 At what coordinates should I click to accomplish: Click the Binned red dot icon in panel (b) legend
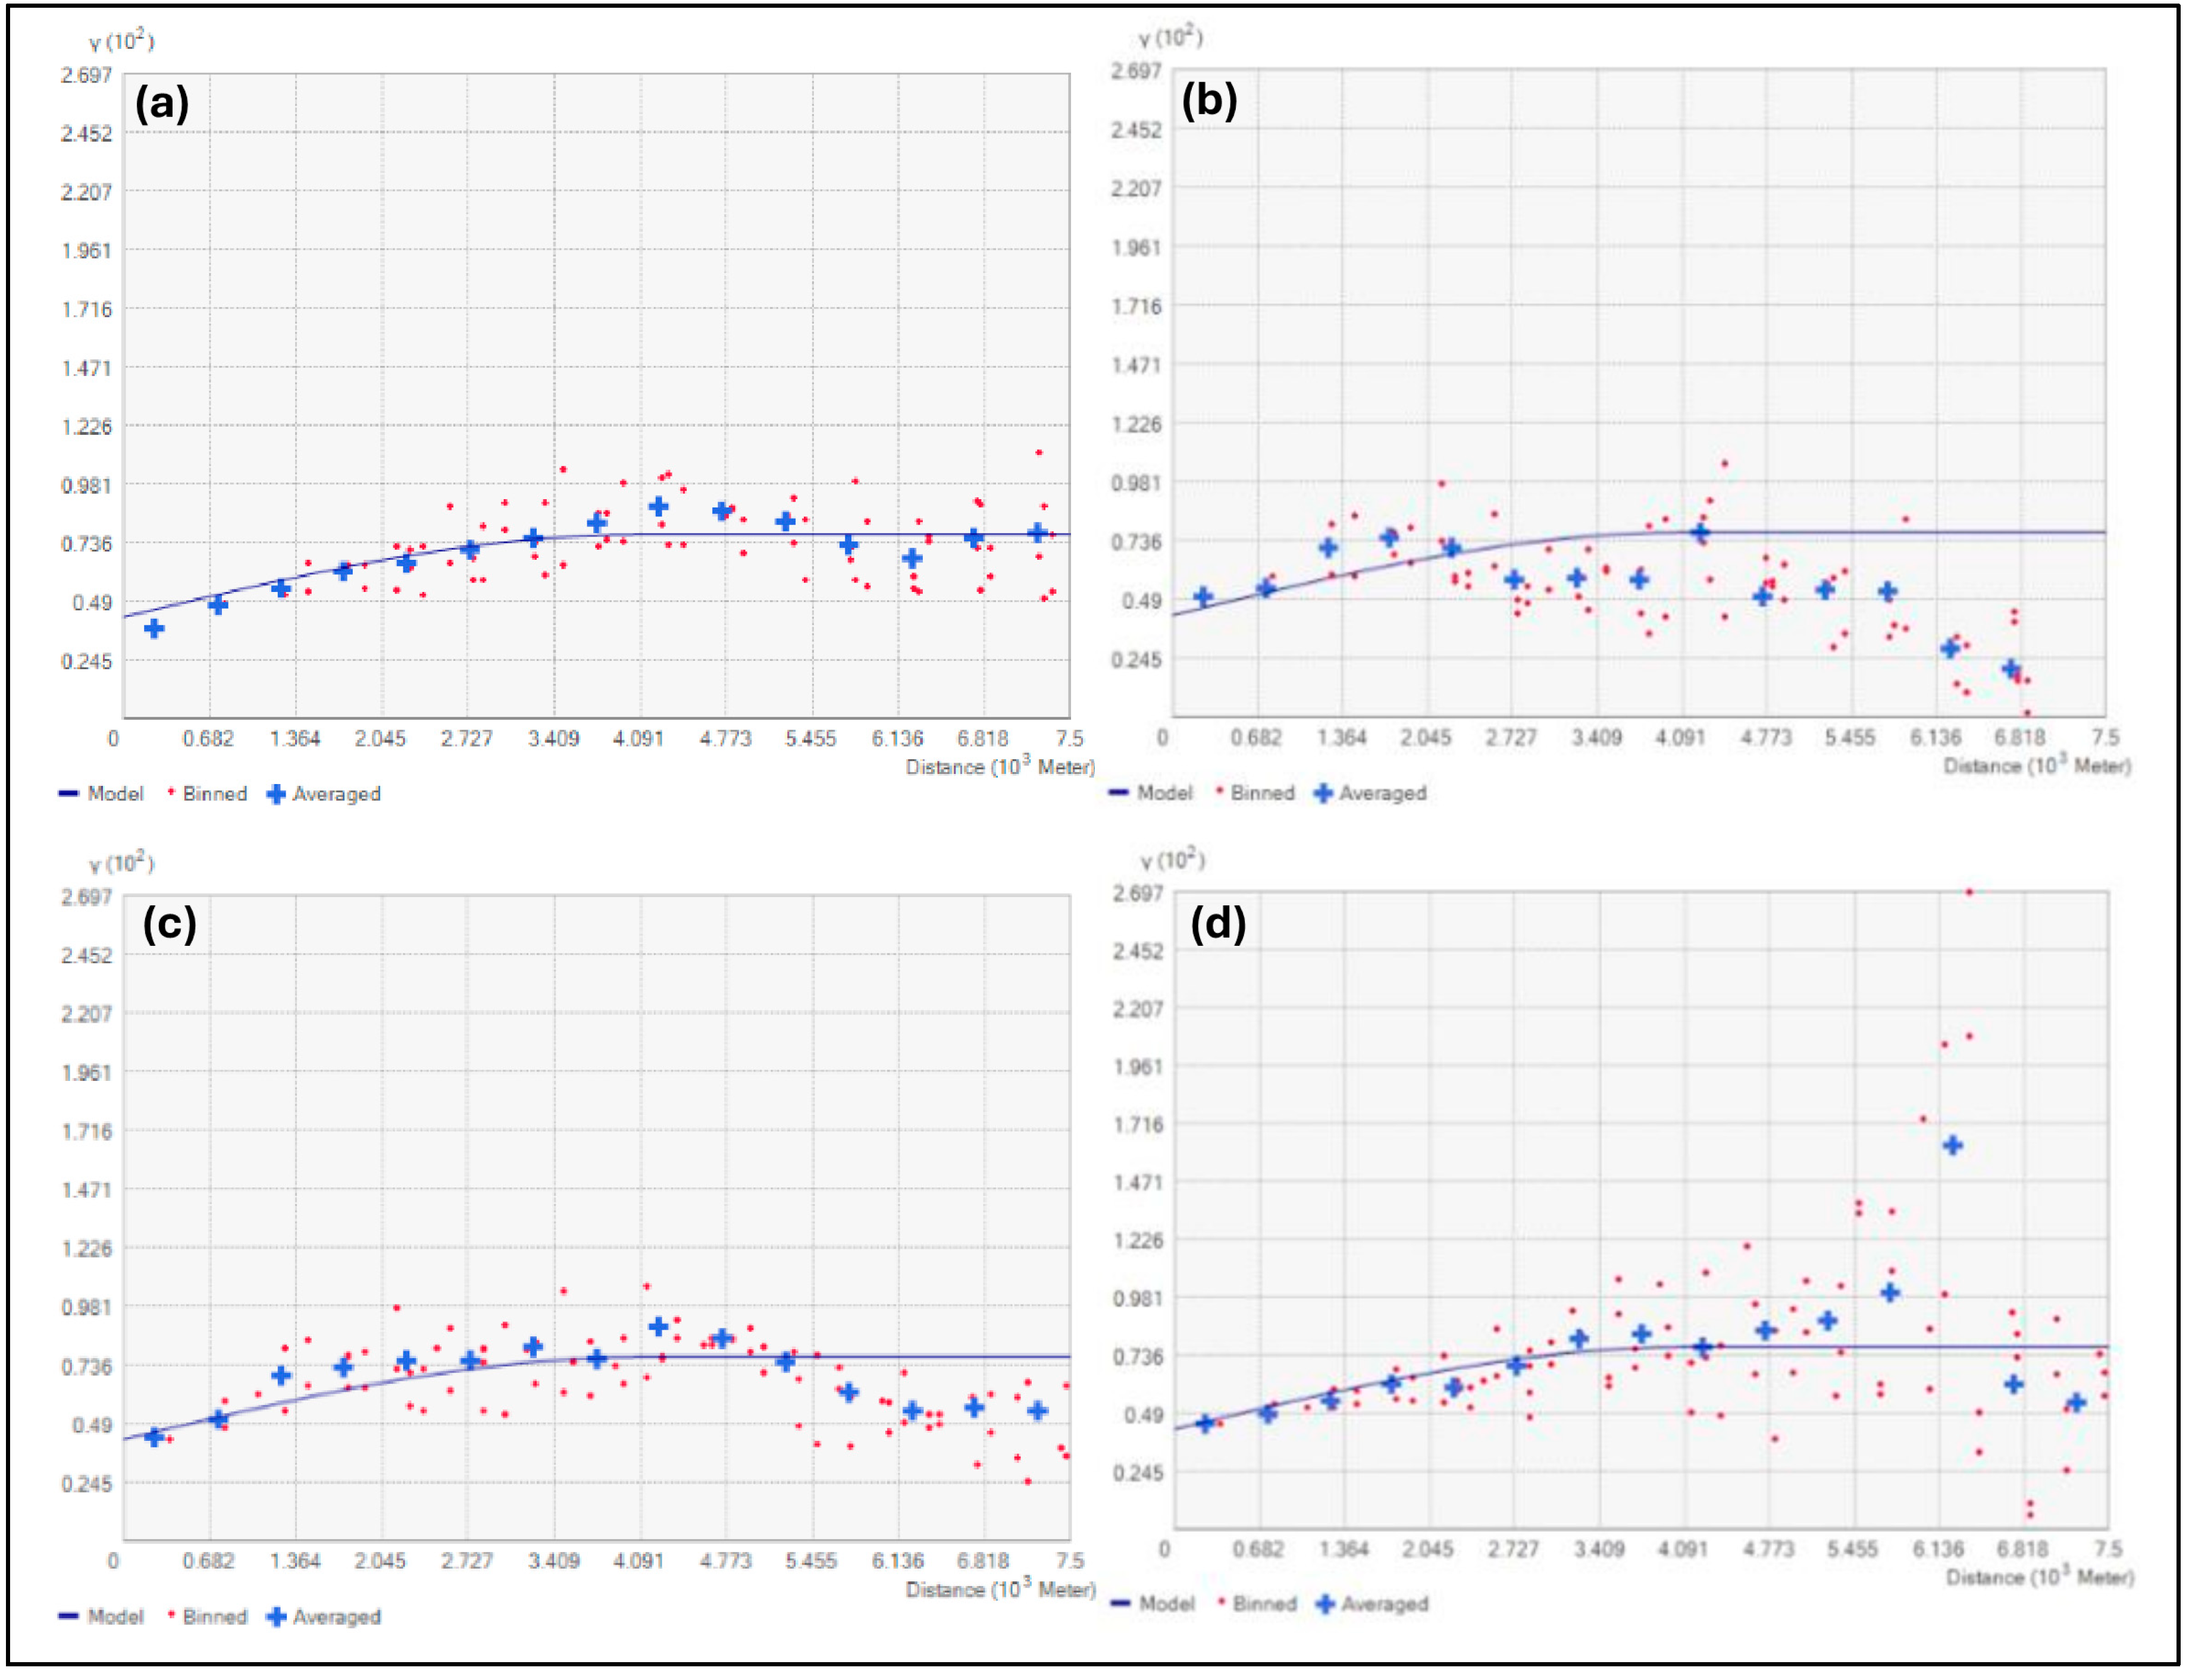1219,791
